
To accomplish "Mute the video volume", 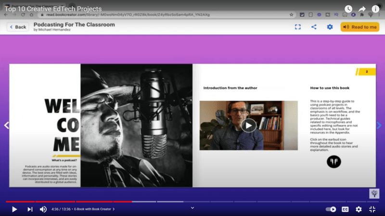I will click(x=43, y=209).
